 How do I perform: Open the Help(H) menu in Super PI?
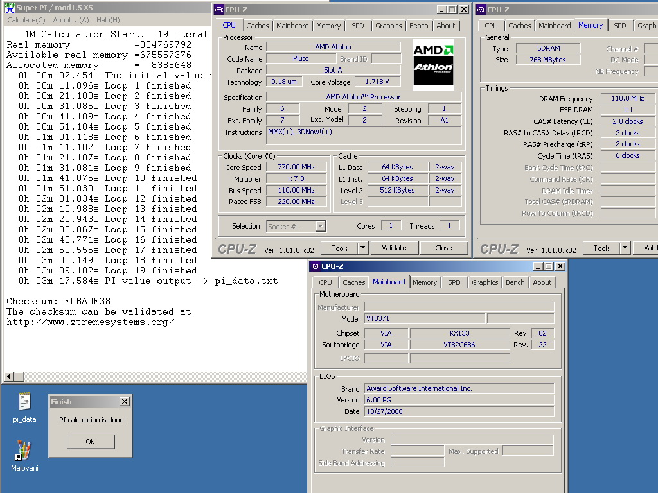tap(108, 20)
